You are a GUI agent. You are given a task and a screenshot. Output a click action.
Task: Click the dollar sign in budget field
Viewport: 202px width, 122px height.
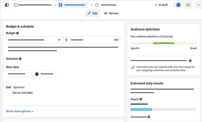click(66, 40)
